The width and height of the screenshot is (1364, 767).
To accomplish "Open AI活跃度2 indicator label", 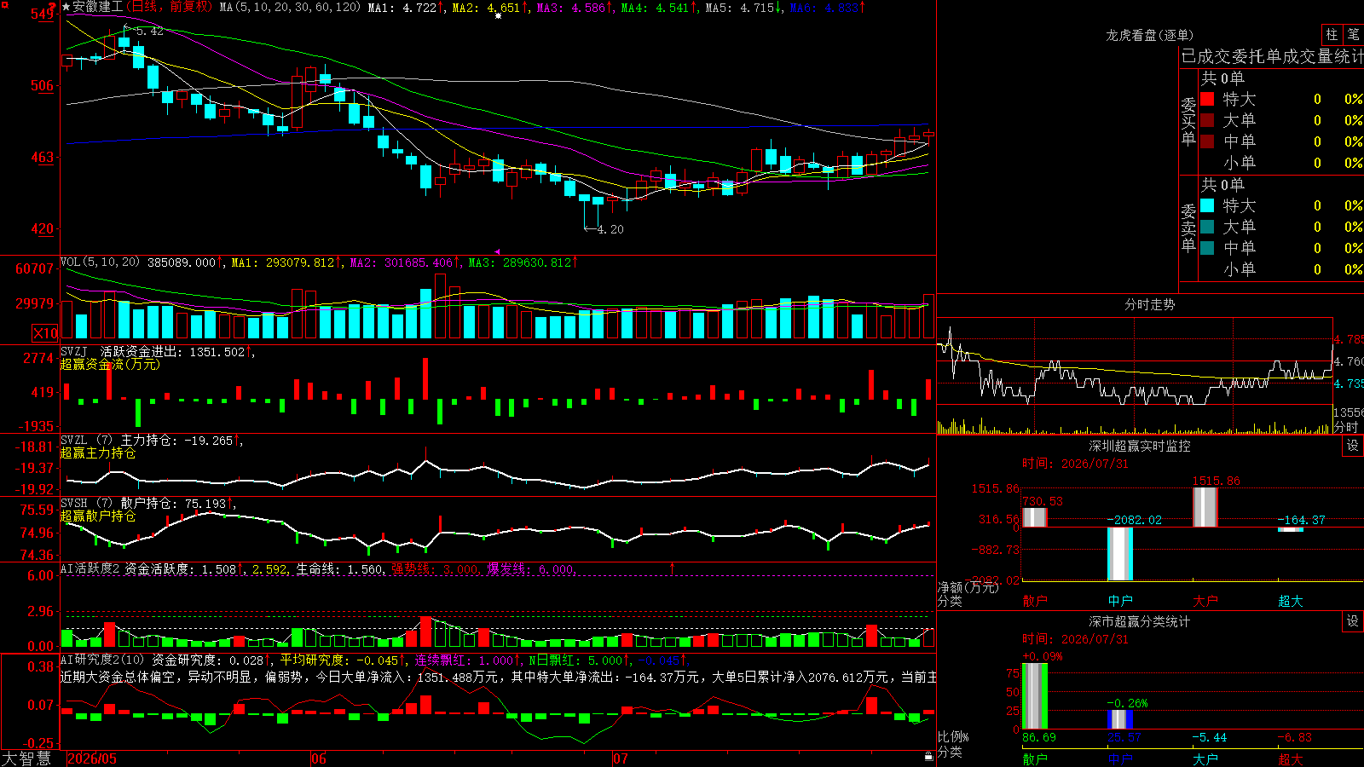I will coord(90,568).
